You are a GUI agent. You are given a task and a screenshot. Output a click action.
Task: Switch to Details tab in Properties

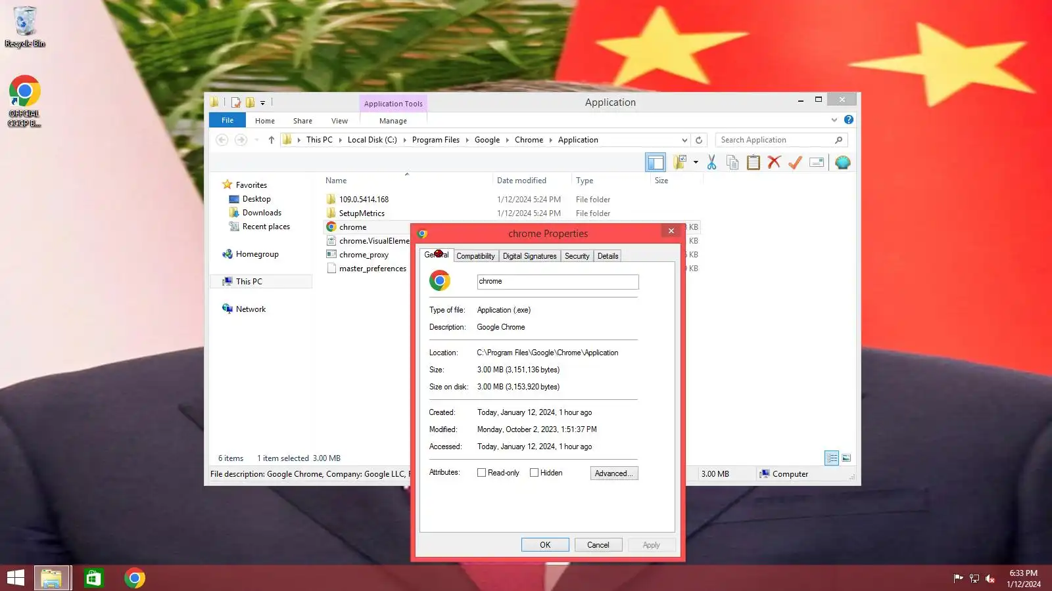(608, 256)
